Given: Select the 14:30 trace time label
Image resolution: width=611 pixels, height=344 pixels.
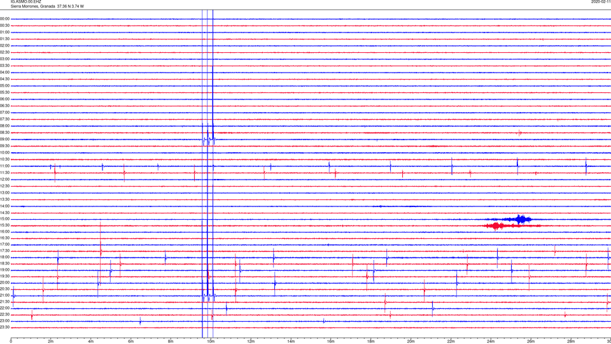Looking at the screenshot, I should tap(5, 213).
